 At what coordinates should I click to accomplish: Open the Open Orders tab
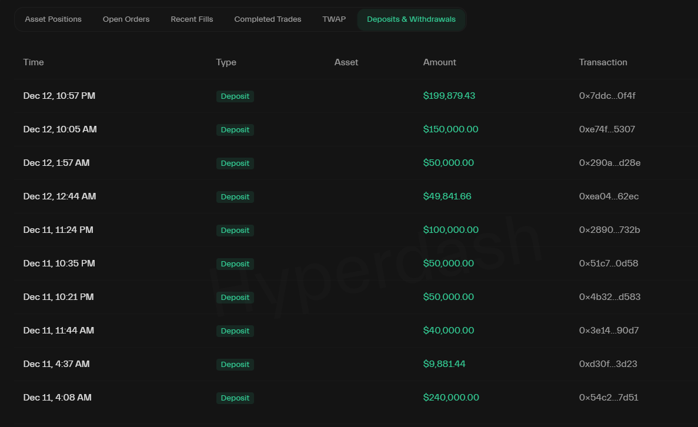[126, 19]
